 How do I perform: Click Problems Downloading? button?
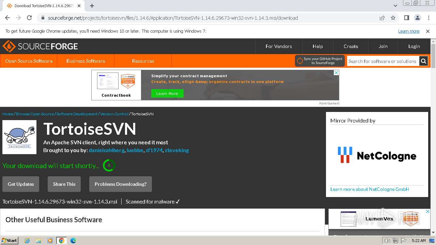pyautogui.click(x=121, y=184)
